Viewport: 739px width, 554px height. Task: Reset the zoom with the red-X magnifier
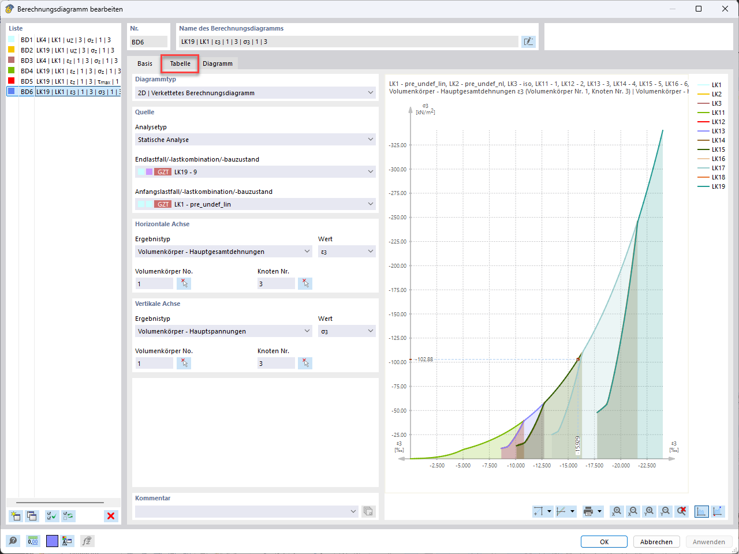pyautogui.click(x=682, y=511)
